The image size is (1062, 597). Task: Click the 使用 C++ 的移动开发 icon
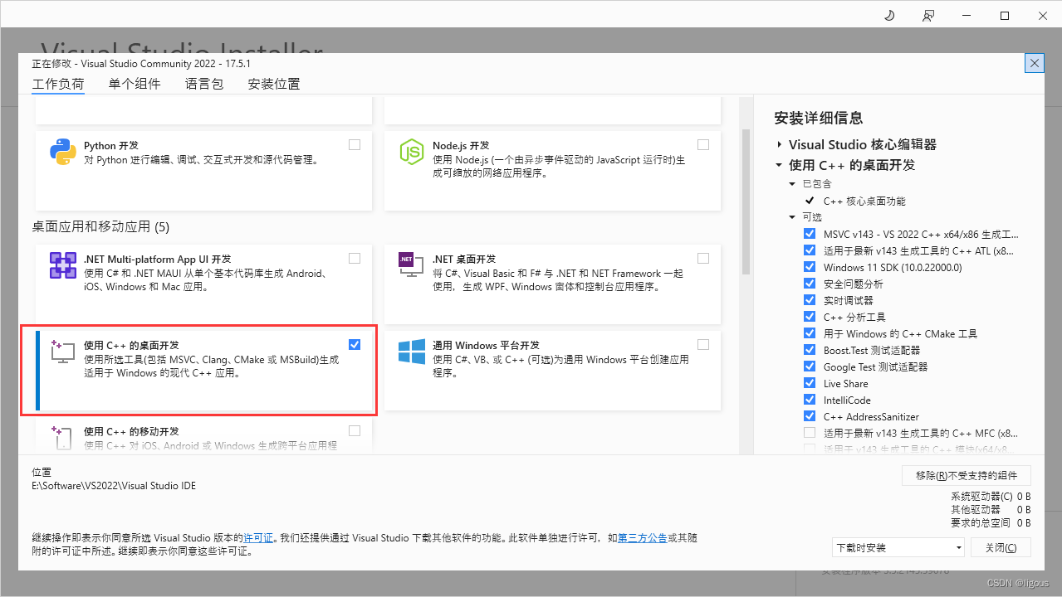pos(63,437)
